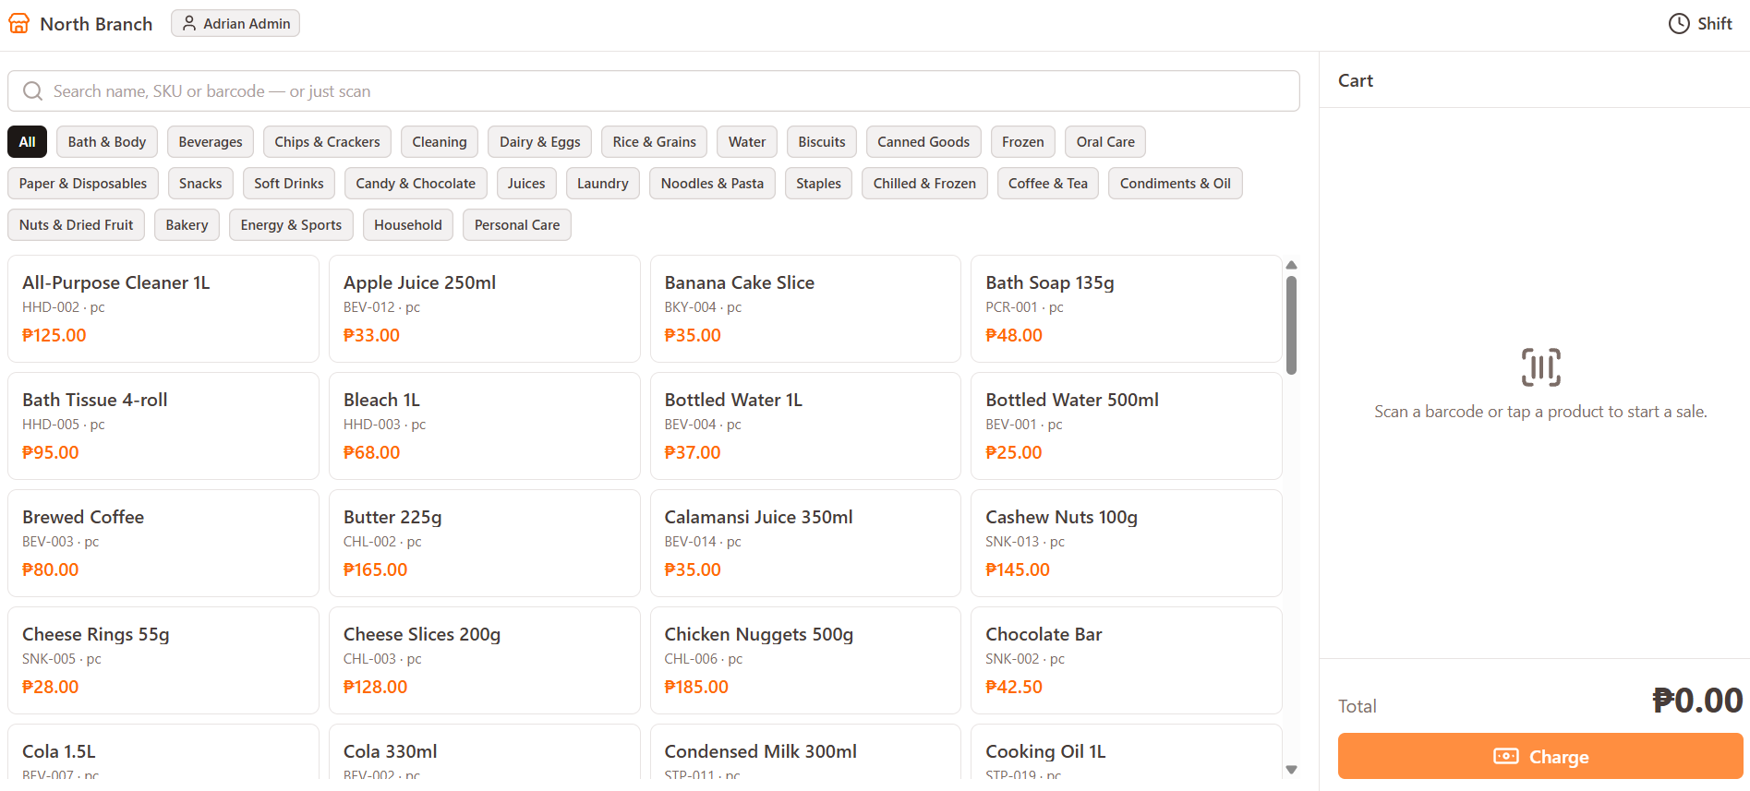Focus the product search field

pyautogui.click(x=654, y=91)
